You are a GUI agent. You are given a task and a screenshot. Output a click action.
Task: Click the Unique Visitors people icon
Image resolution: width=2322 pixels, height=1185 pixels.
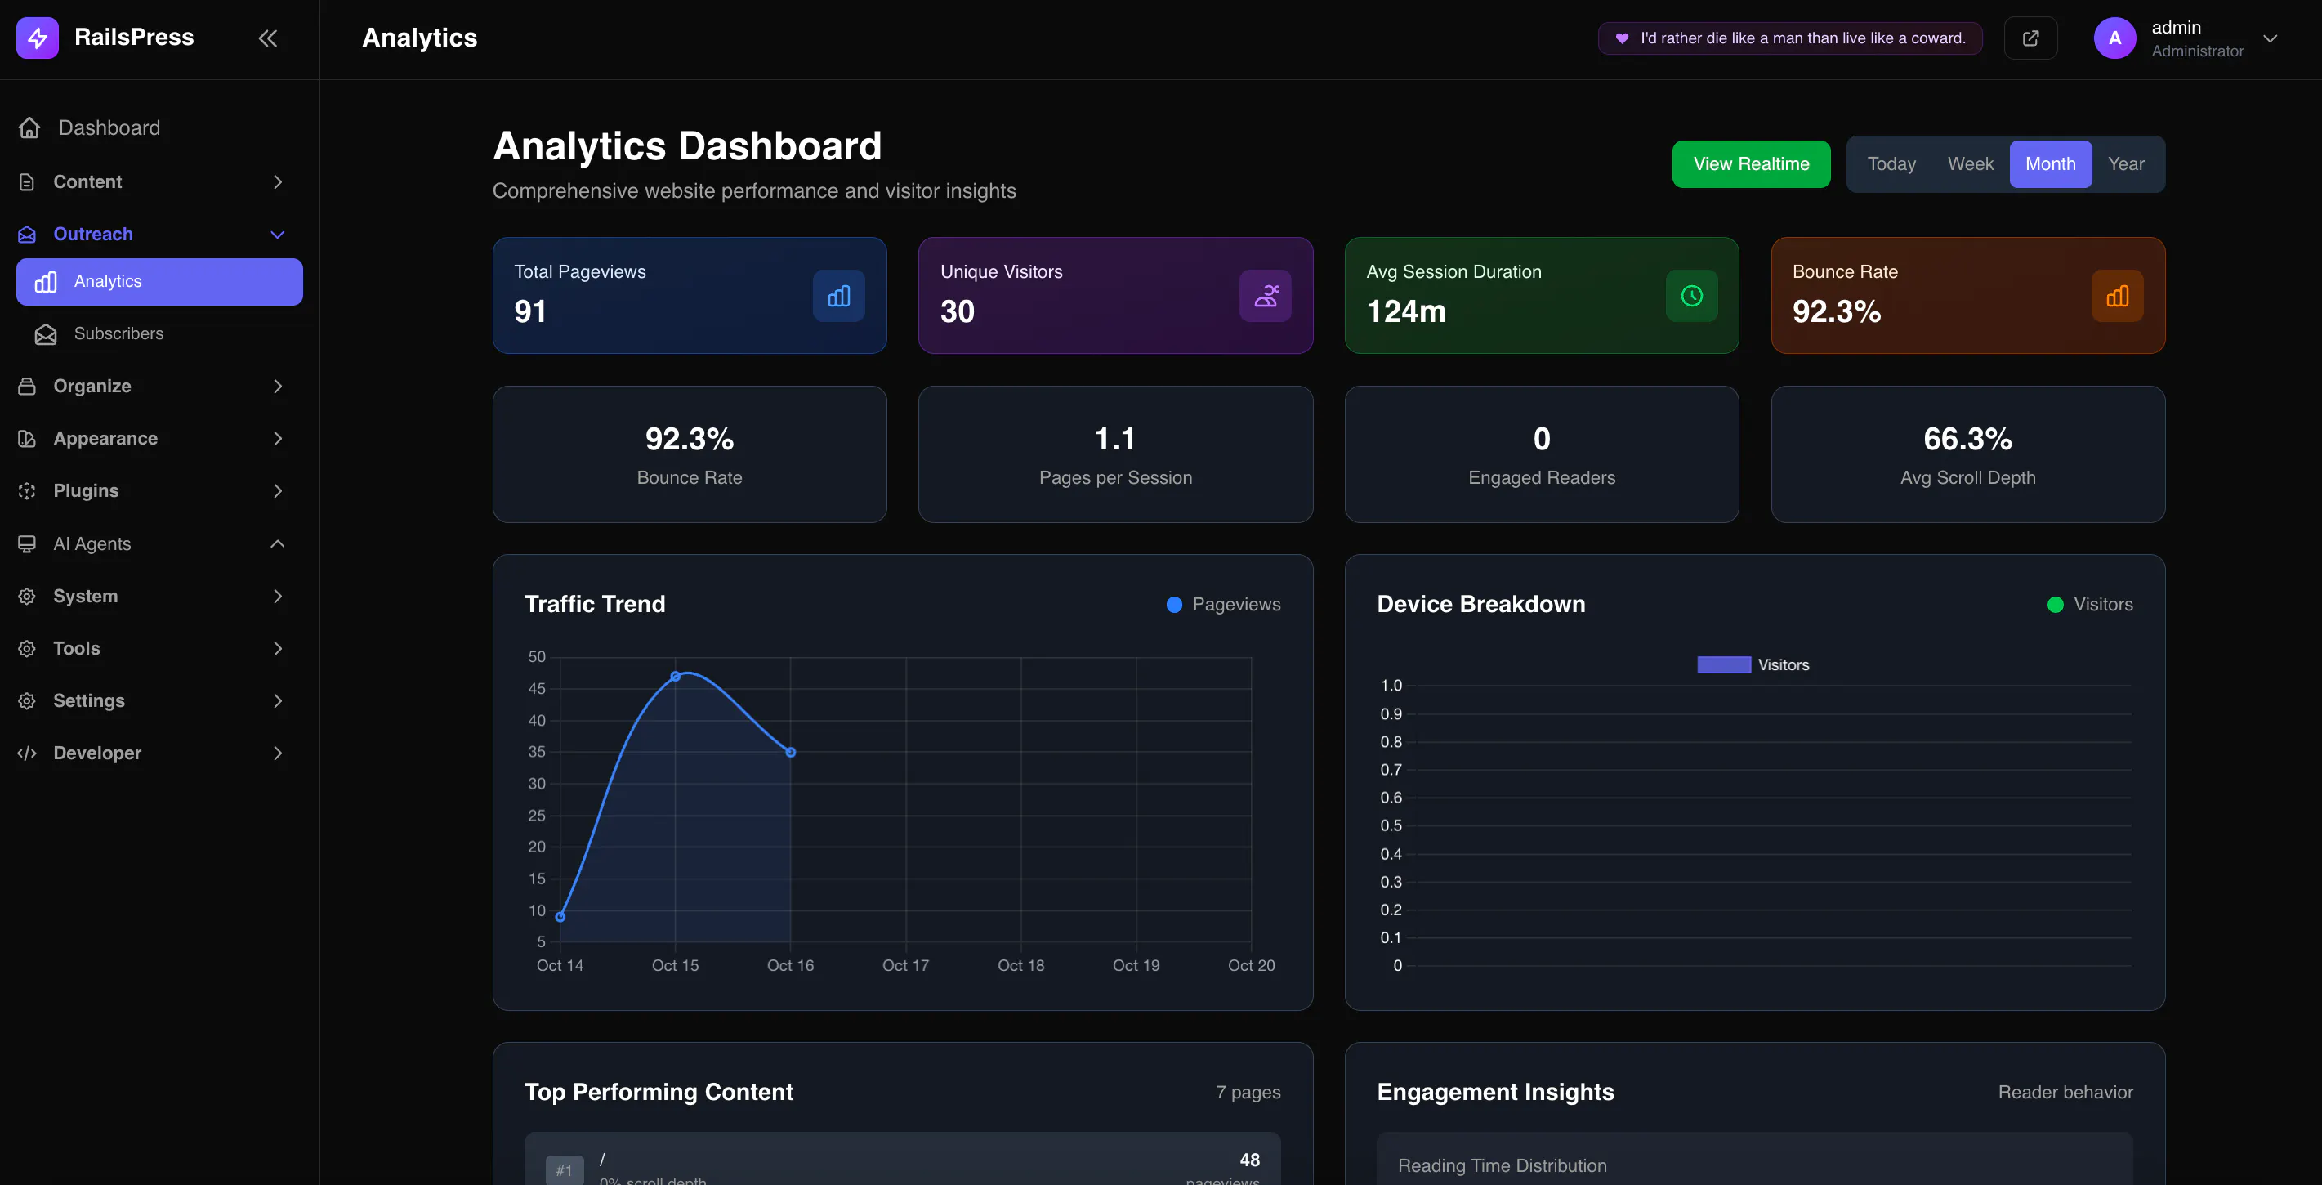(1266, 296)
